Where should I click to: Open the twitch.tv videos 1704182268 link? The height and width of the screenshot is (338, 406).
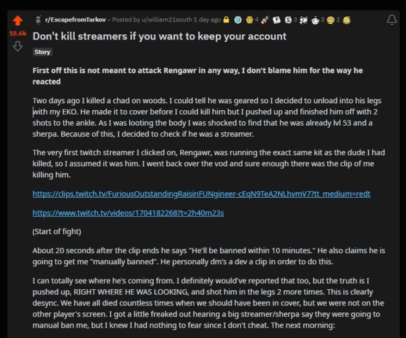pyautogui.click(x=128, y=213)
